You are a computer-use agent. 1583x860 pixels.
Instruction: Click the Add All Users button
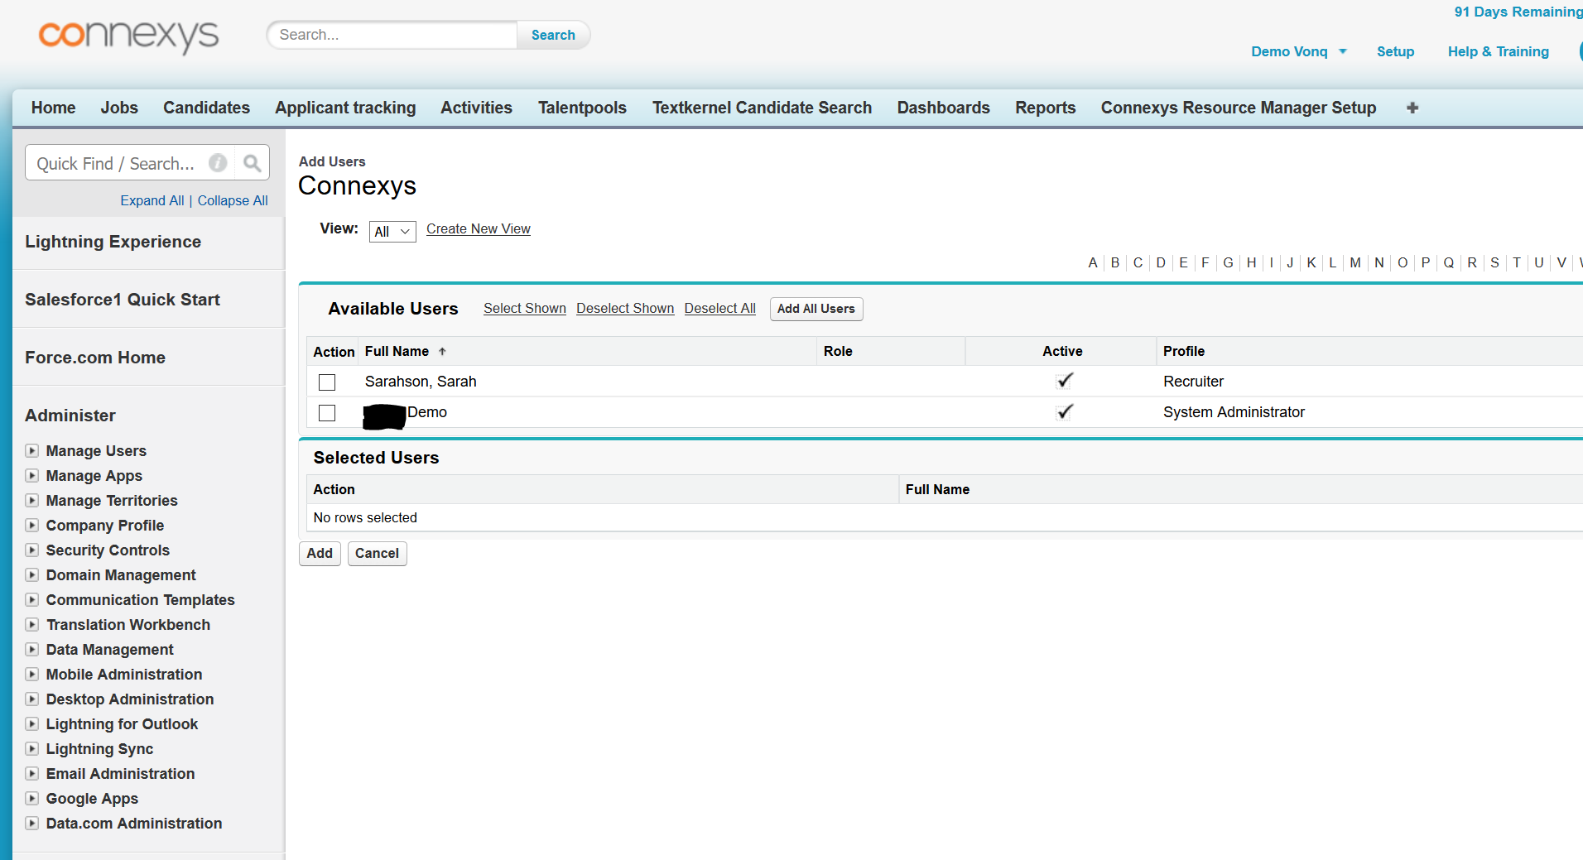816,309
